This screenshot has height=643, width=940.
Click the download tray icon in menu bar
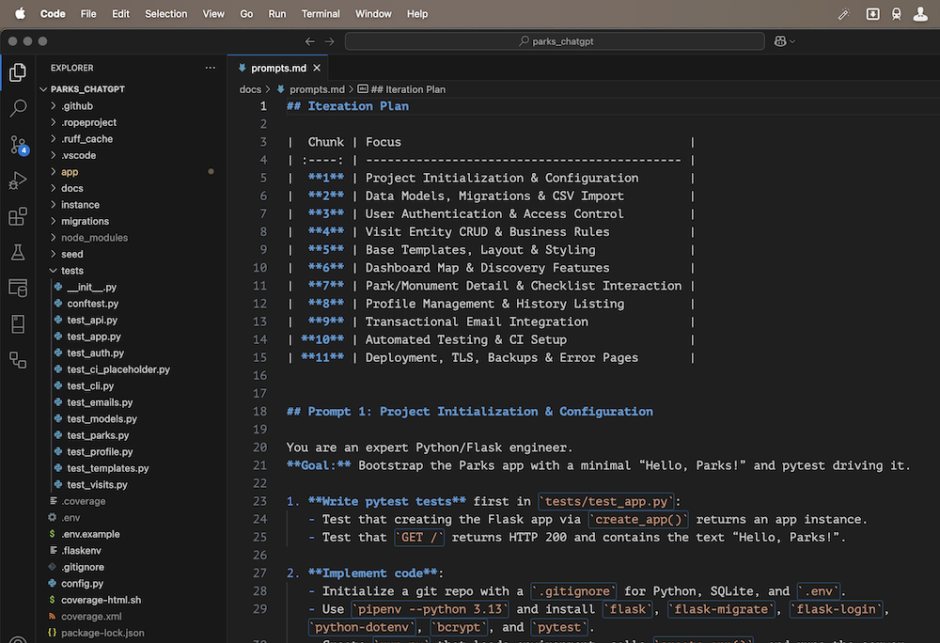pyautogui.click(x=873, y=14)
